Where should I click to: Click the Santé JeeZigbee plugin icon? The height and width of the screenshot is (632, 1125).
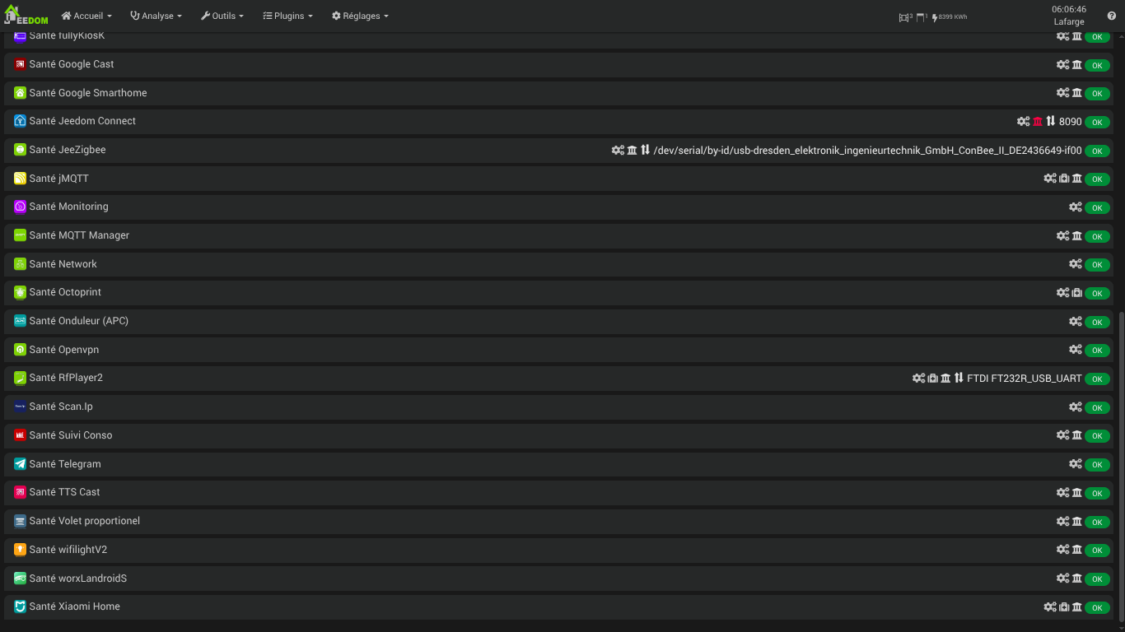[20, 150]
